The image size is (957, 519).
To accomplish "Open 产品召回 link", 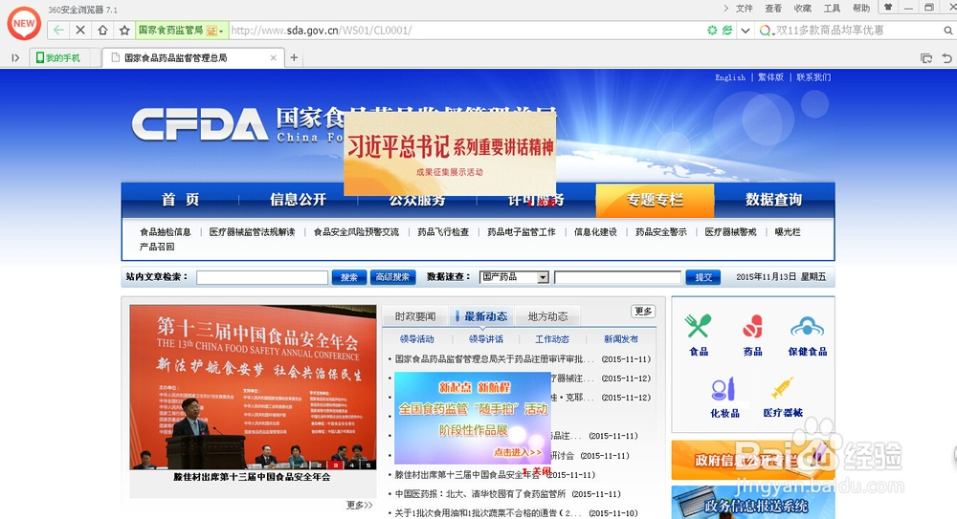I will click(157, 247).
